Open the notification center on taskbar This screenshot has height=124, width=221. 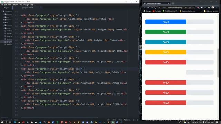click(217, 122)
